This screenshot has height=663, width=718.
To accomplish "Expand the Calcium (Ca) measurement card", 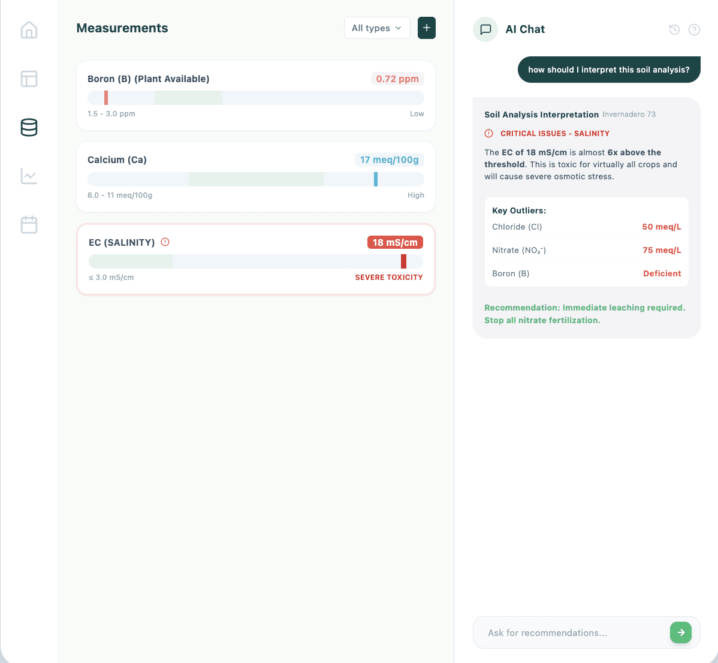I will click(256, 176).
